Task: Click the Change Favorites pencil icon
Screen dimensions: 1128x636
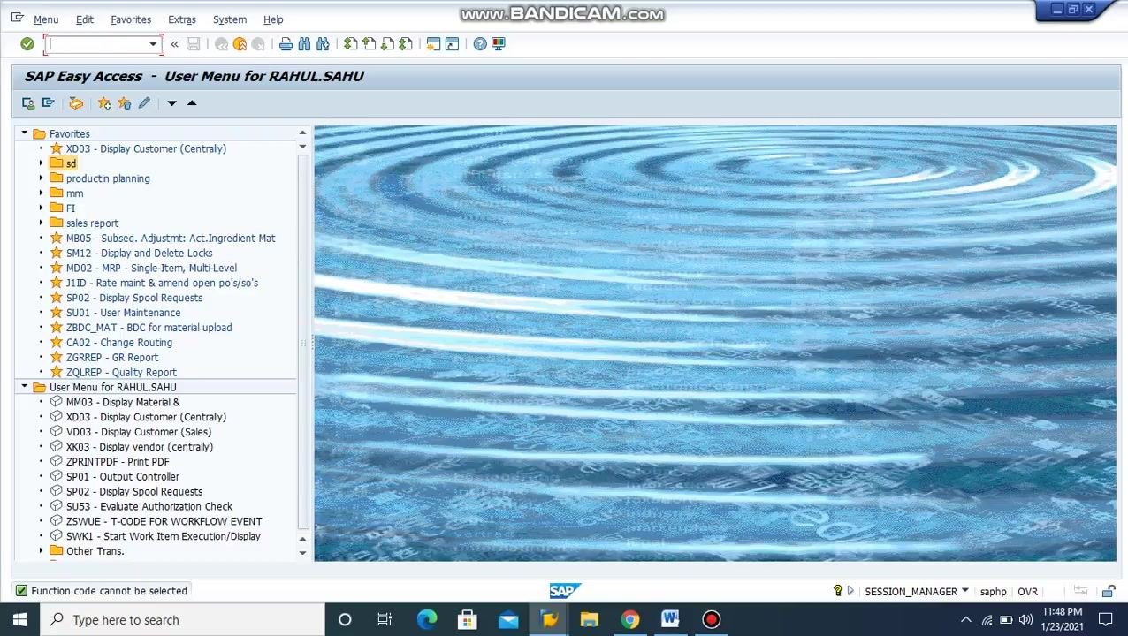Action: [x=144, y=103]
